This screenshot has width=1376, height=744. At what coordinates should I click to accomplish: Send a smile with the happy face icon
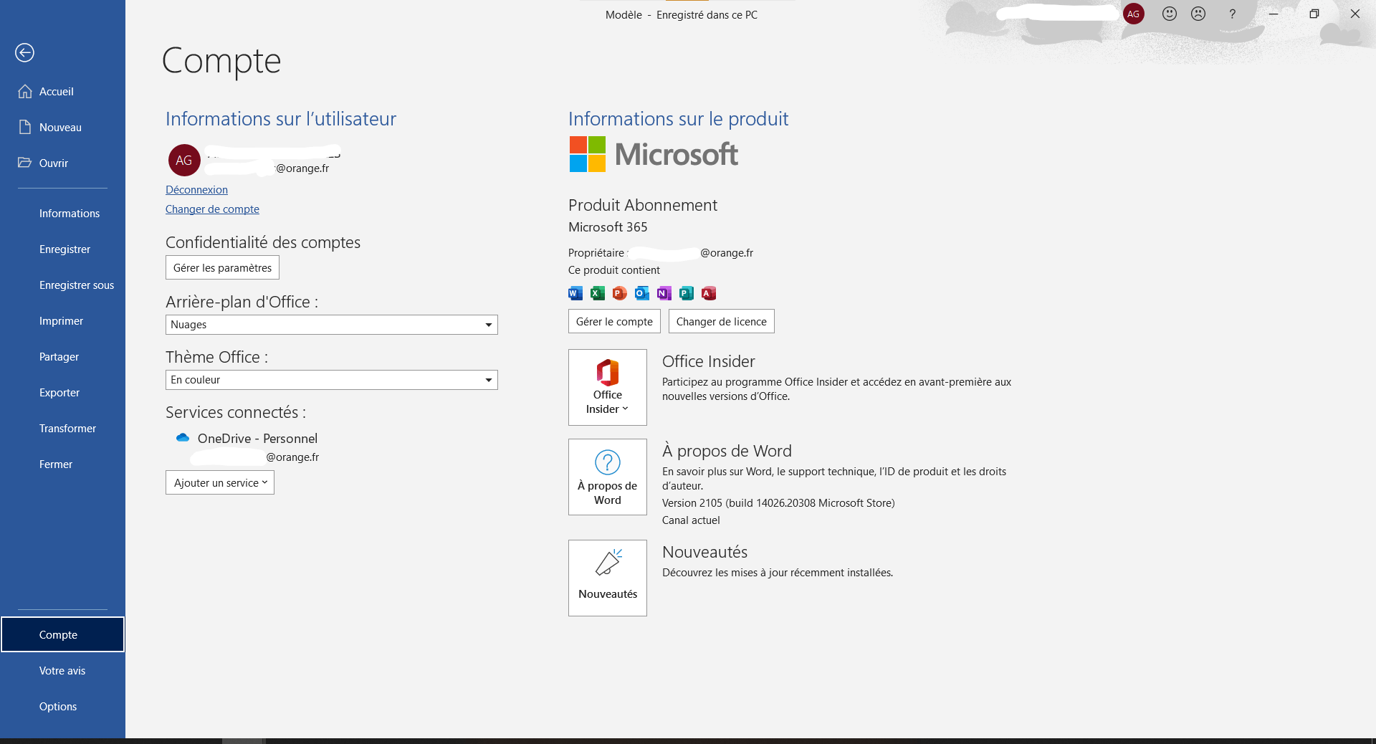1170,14
